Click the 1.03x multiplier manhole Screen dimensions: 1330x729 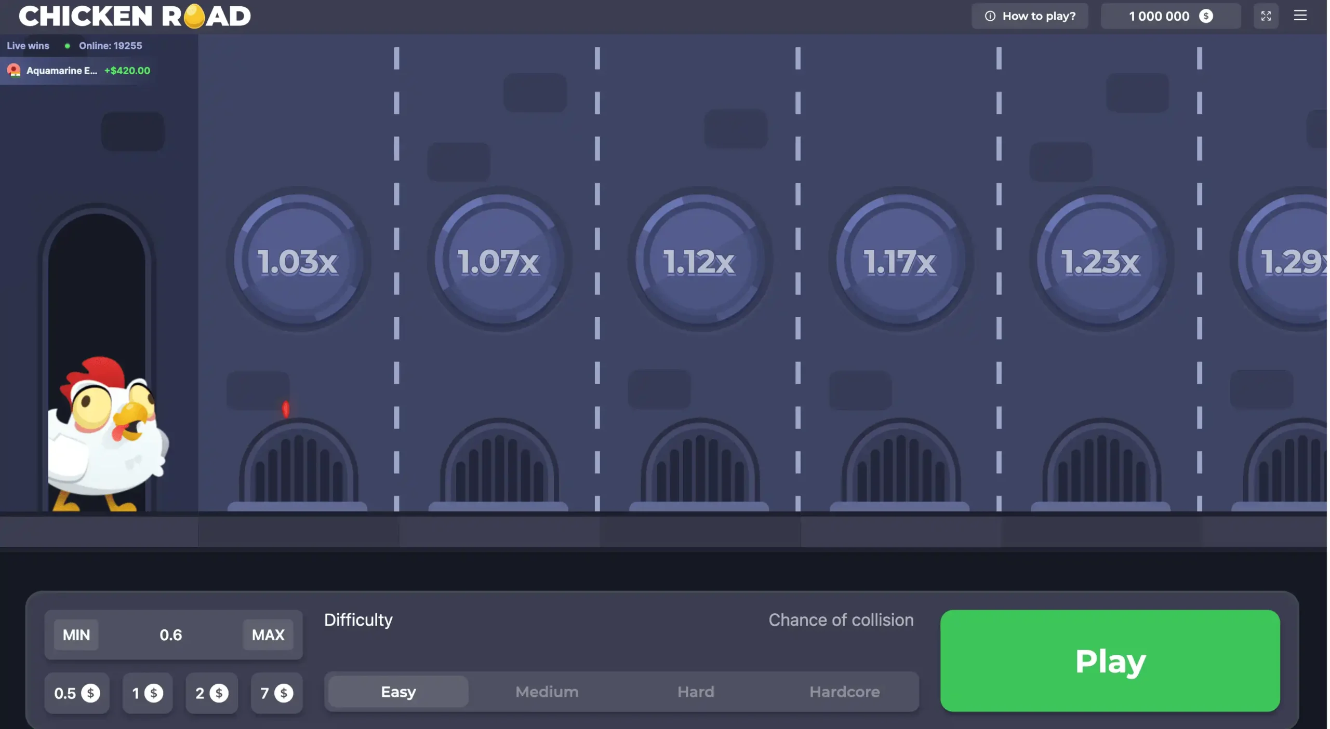[298, 260]
